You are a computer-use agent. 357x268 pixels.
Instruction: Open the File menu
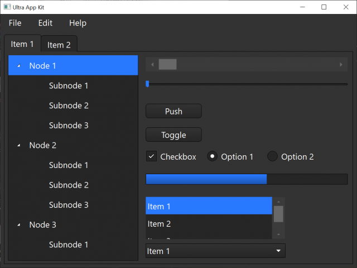point(15,23)
